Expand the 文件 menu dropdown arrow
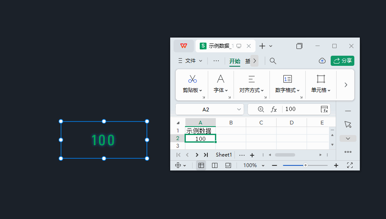Screen dimensions: 386x219 click(x=201, y=61)
